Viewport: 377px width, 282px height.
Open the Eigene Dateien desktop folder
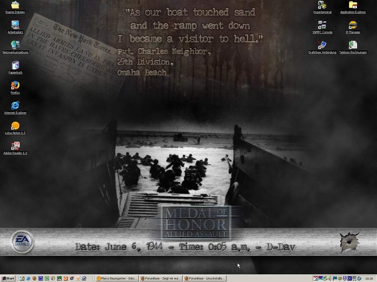point(15,7)
